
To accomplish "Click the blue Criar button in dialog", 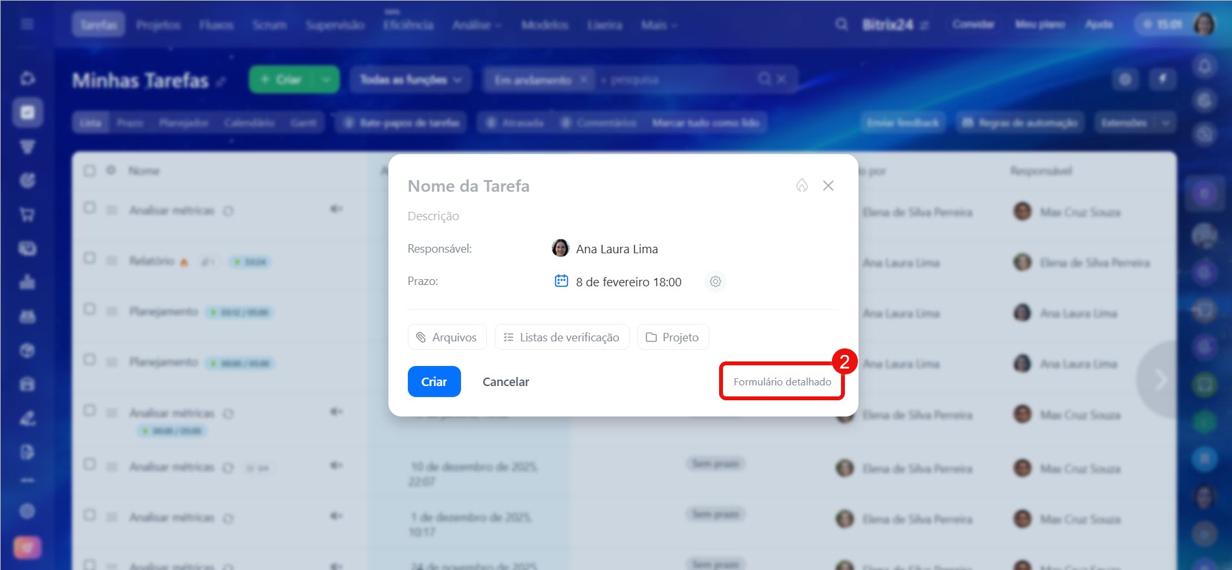I will point(434,382).
